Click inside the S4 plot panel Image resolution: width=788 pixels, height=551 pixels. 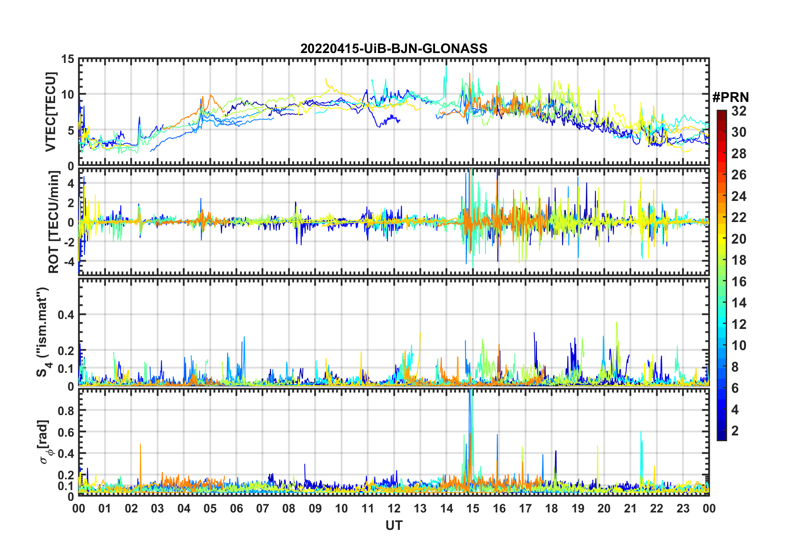tap(394, 332)
